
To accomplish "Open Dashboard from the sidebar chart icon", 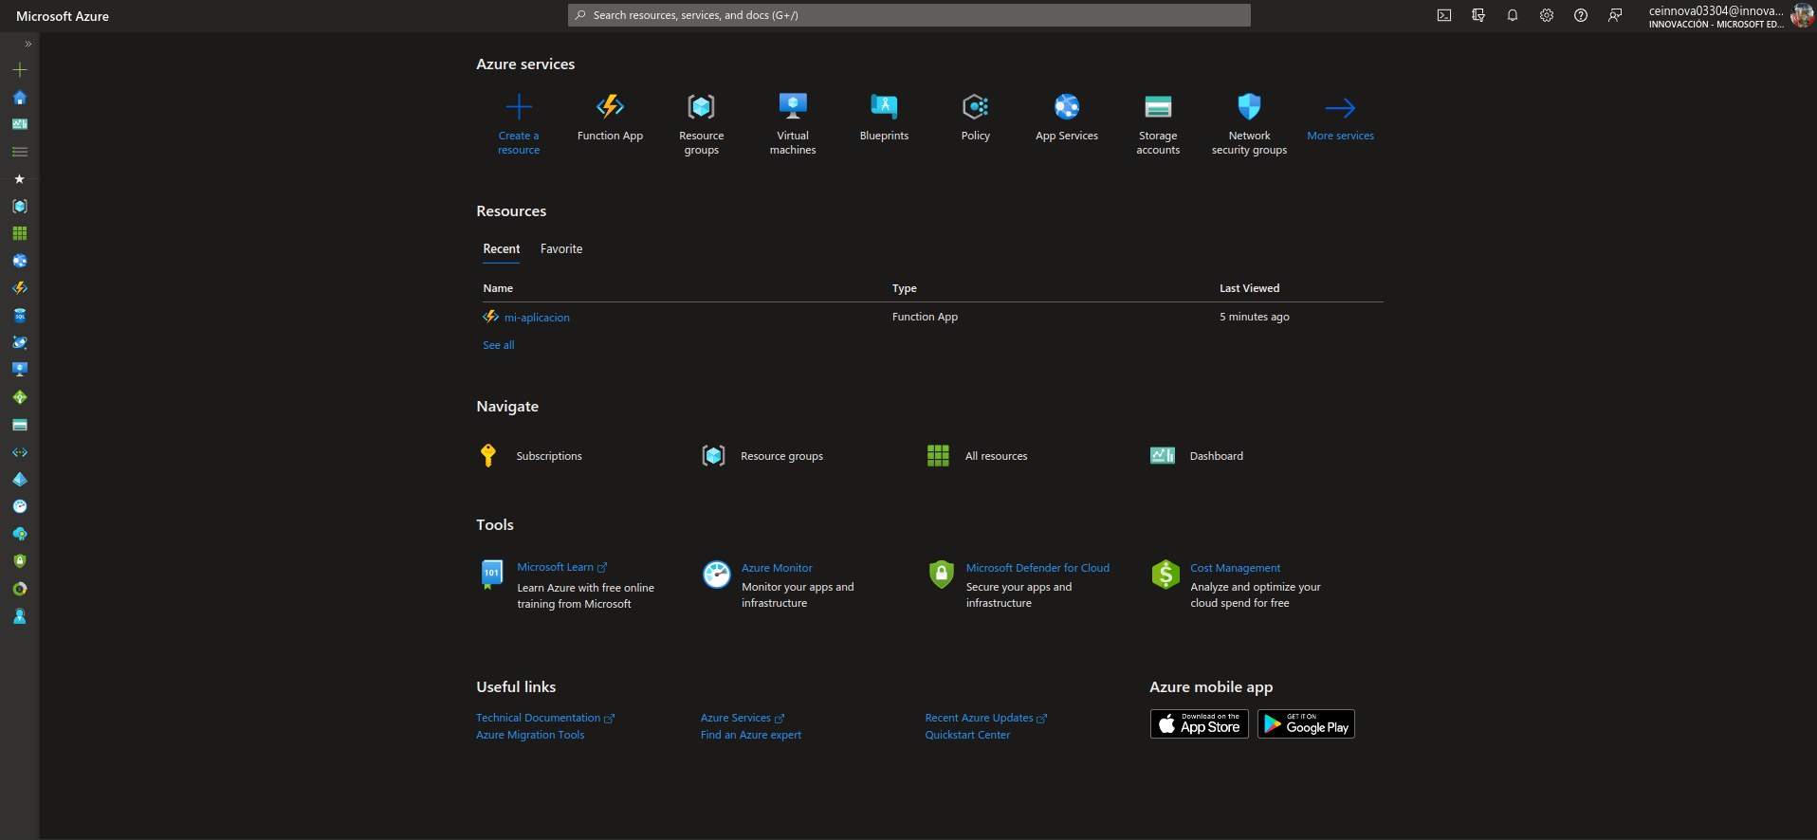I will 19,124.
